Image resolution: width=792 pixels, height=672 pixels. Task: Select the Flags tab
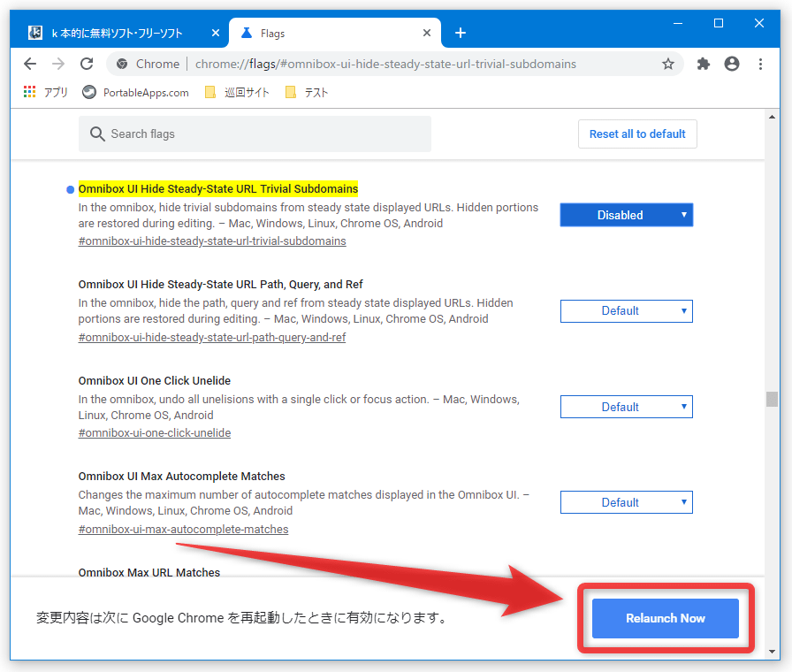pos(335,34)
